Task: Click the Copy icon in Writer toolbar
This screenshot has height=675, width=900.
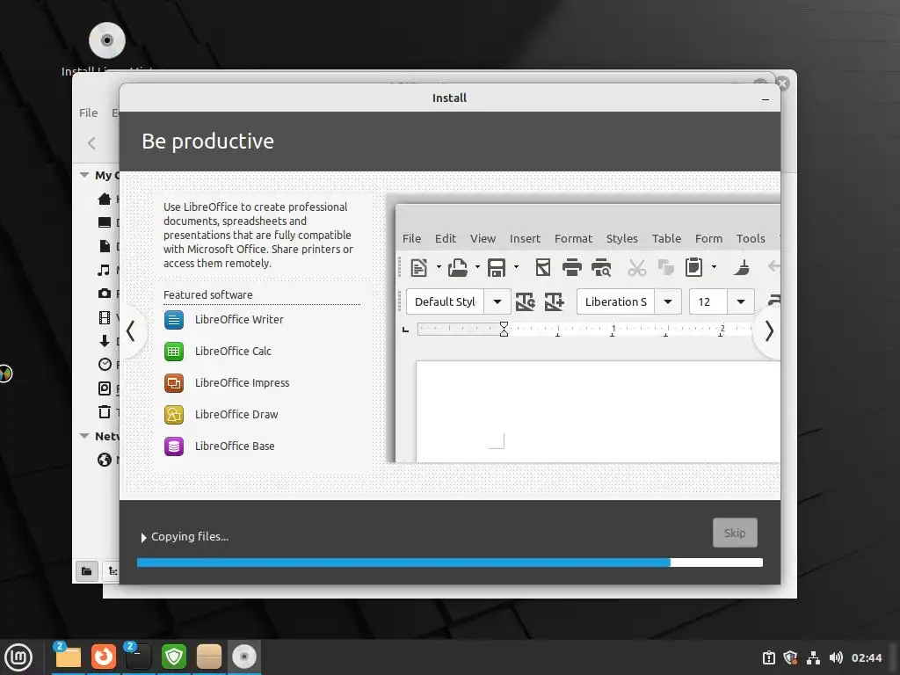Action: (x=666, y=267)
